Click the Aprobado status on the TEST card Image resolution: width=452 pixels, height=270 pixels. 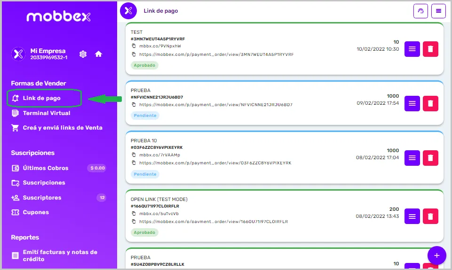(144, 65)
